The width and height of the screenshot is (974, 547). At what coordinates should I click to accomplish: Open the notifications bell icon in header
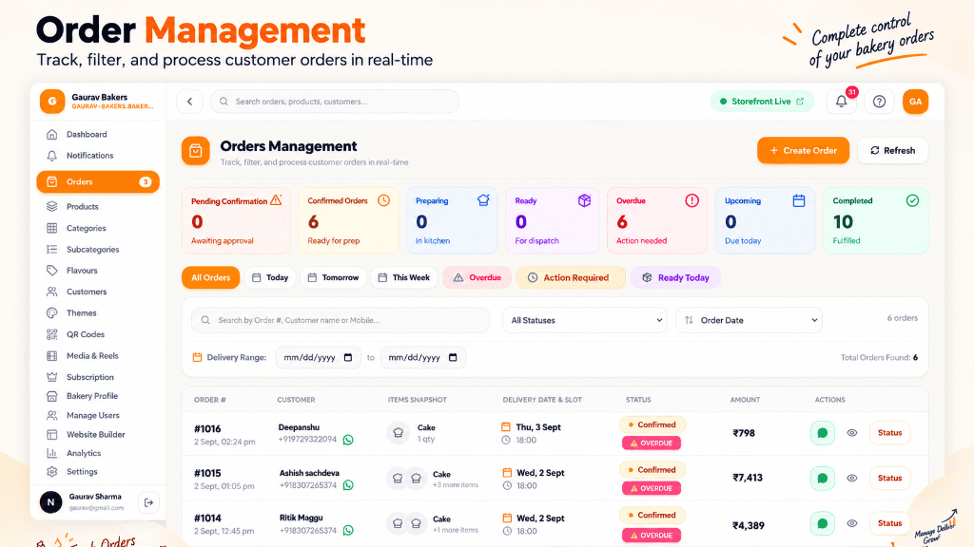tap(841, 101)
